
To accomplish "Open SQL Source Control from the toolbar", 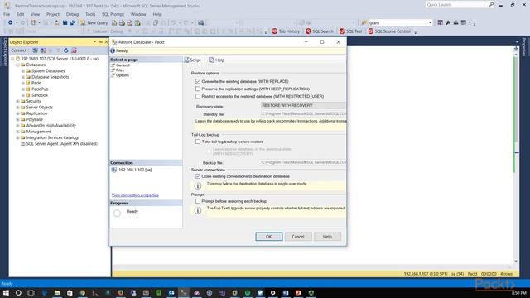I will coord(389,31).
